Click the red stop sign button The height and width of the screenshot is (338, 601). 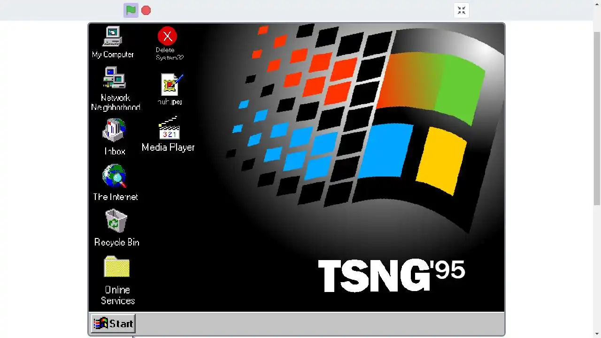[x=146, y=10]
